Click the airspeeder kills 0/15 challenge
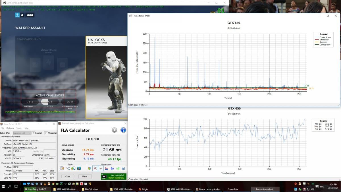The image size is (341, 192). (70, 102)
